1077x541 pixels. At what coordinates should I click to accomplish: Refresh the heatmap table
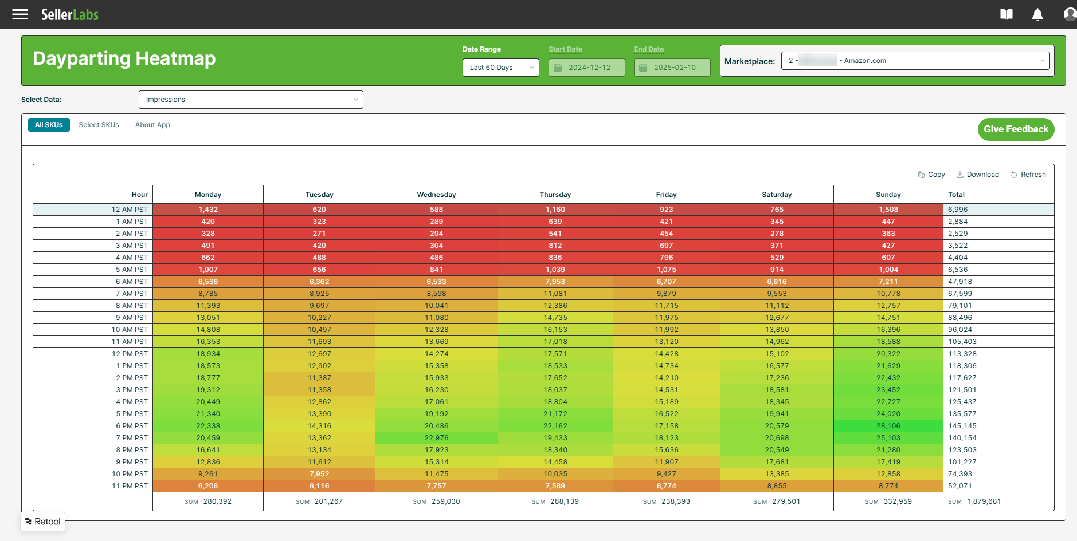[1028, 175]
